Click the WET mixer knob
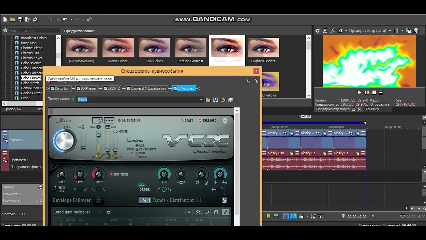Viewport: 426px width, 240px height. [65, 140]
